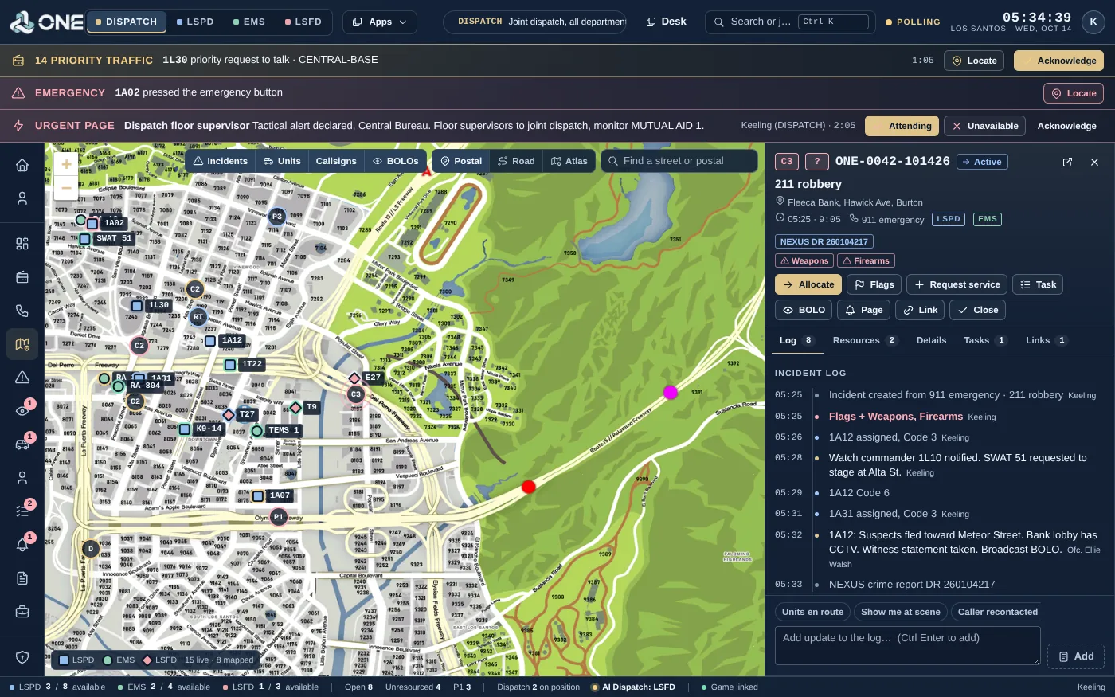Open the Joint dispatch channel selector
The image size is (1115, 697).
tap(535, 22)
